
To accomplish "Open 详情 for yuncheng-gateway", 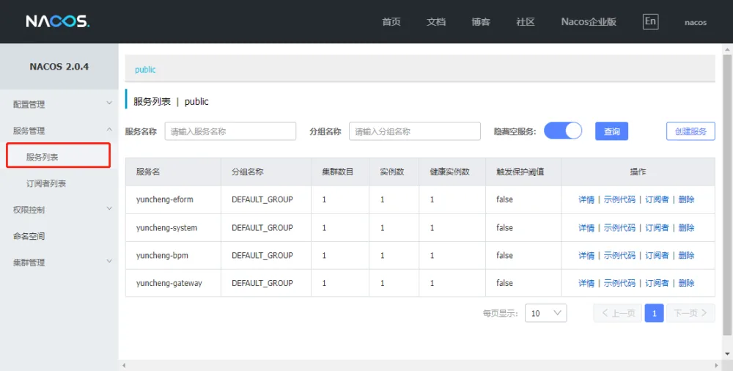I will click(586, 283).
